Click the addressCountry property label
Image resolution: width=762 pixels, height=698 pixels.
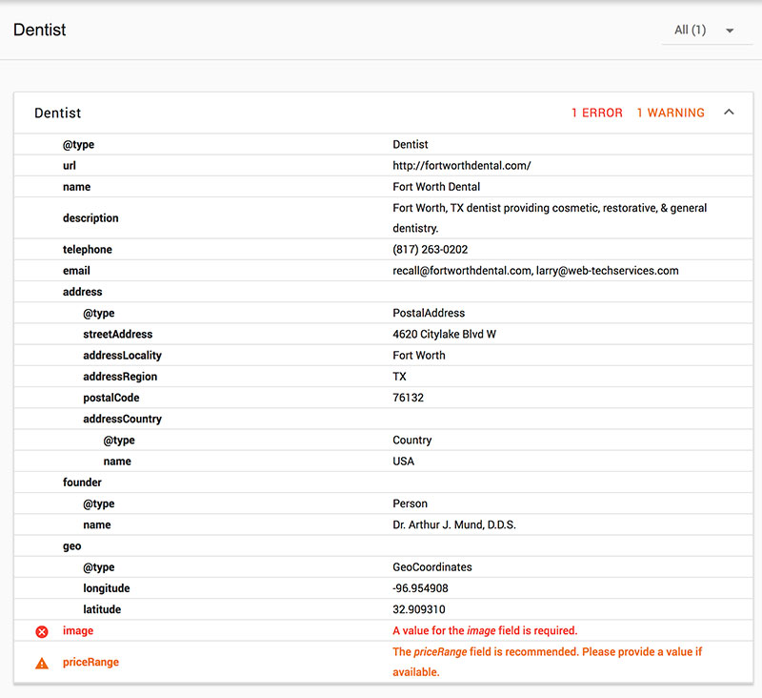click(123, 419)
